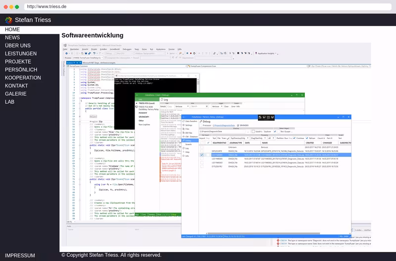Viewport: 396px width, 261px height.
Task: Click Factory Relay horizontal scrollbar
Action: coord(264,233)
